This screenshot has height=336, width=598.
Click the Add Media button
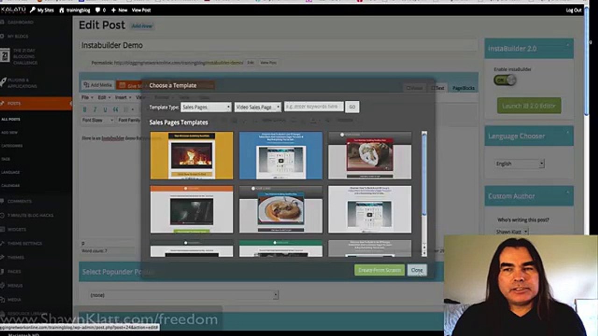(98, 85)
